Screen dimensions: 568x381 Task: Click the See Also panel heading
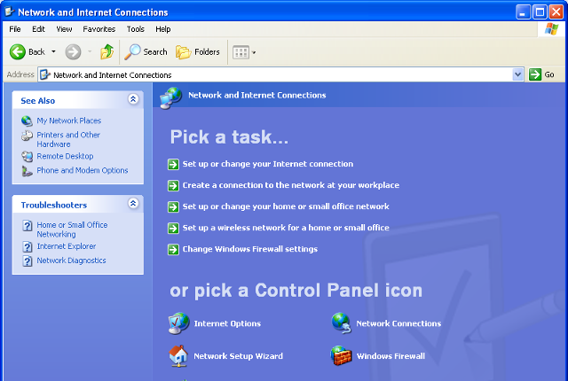tap(37, 101)
